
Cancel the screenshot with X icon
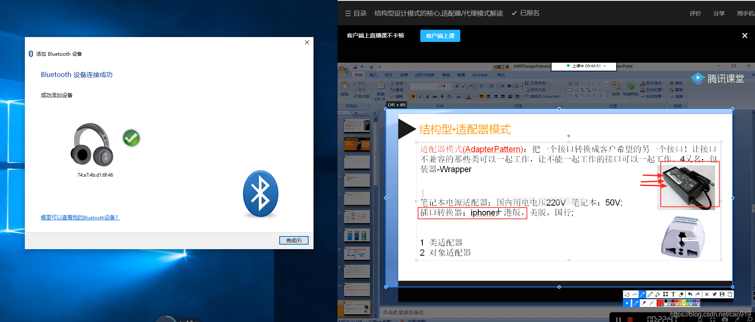click(706, 294)
